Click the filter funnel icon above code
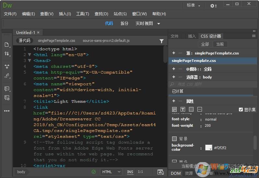 tap(161, 41)
